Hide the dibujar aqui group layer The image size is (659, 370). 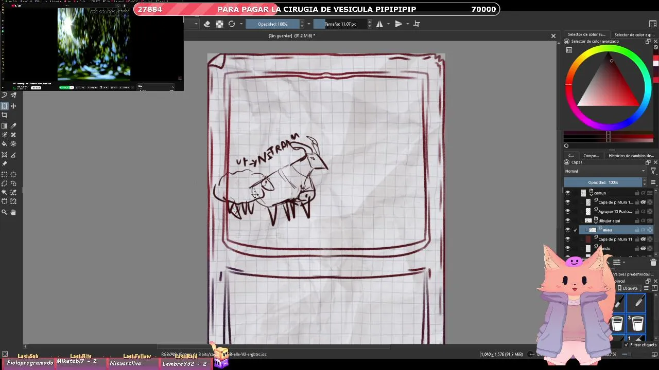coord(568,220)
